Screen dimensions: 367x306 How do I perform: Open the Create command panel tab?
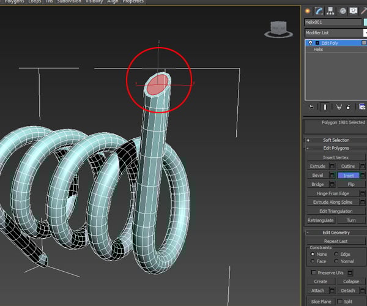pos(308,10)
